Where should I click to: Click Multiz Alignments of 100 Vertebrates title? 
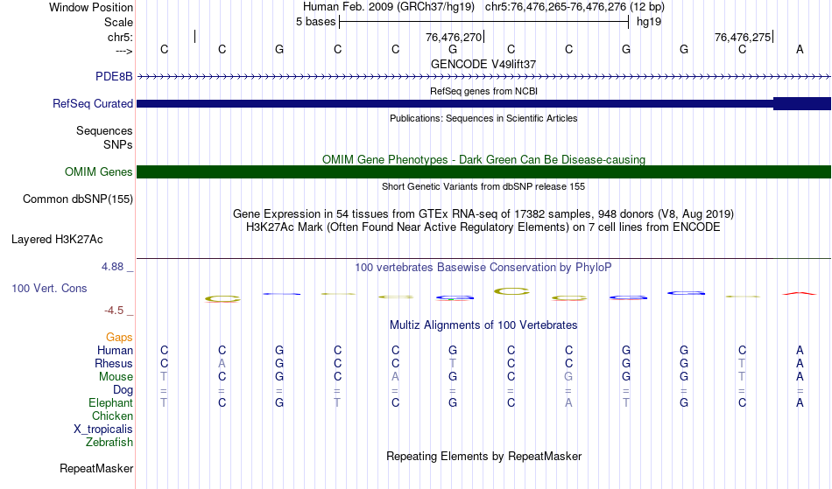pos(483,325)
